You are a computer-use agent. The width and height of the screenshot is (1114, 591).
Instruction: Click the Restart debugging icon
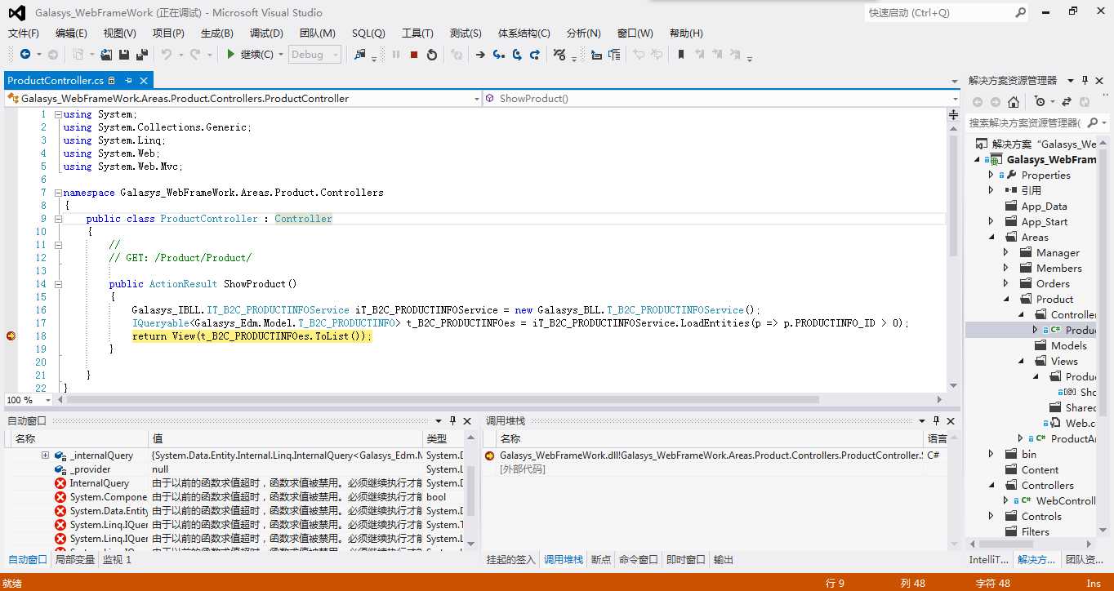click(432, 55)
